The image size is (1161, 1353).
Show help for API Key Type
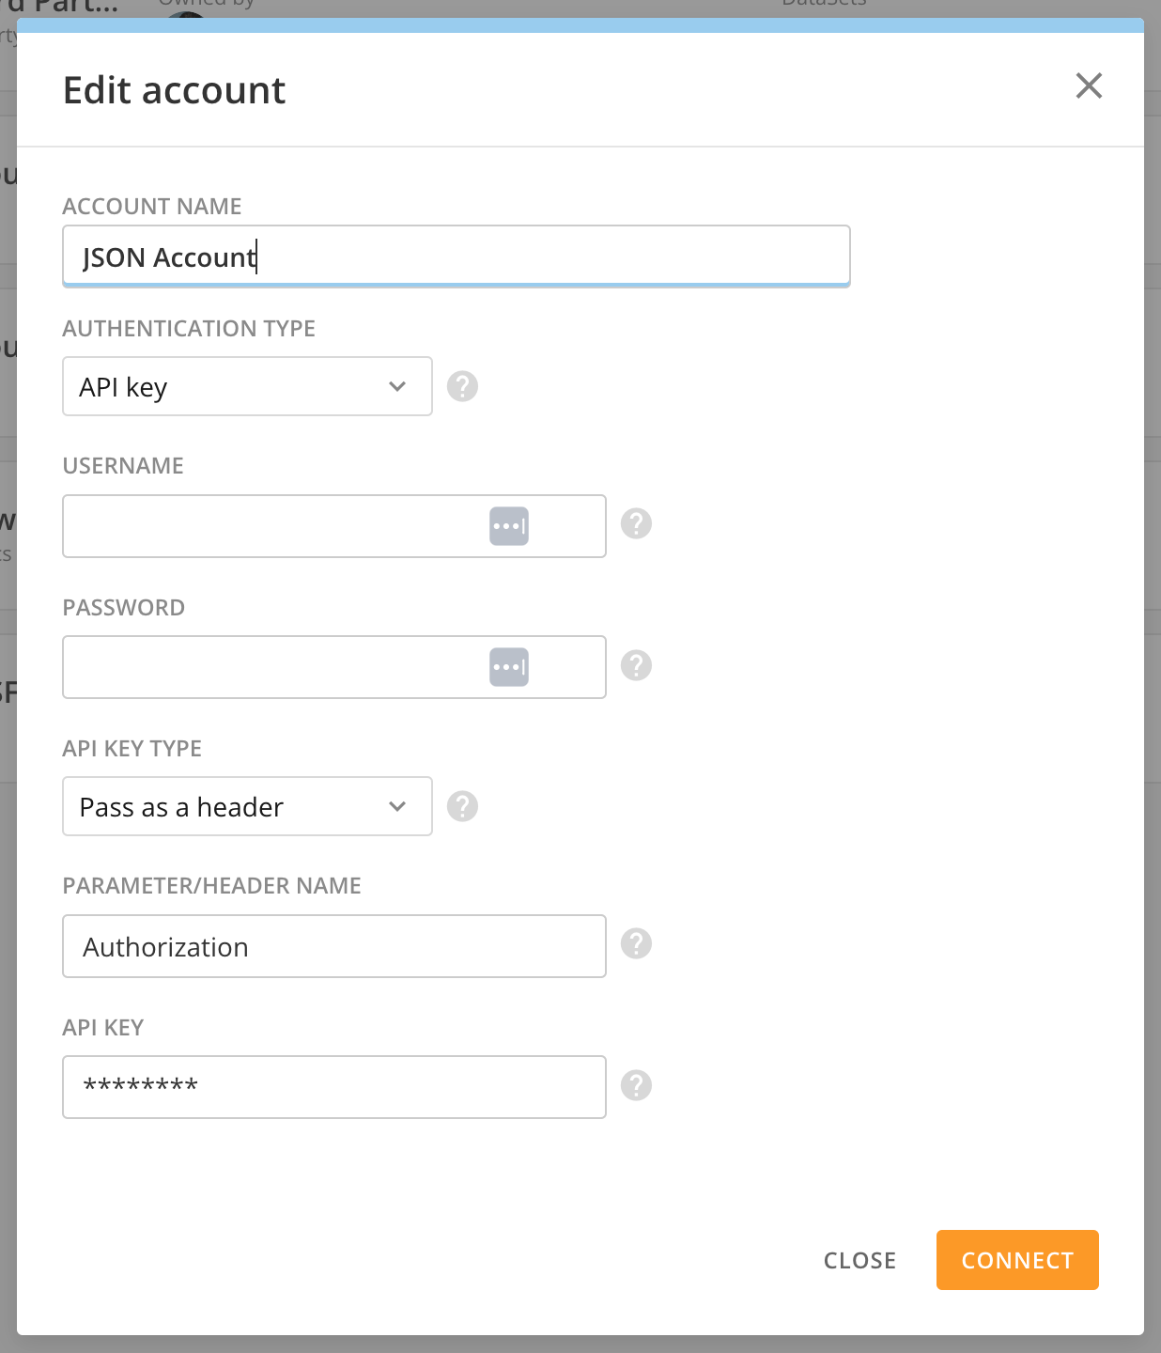(462, 806)
